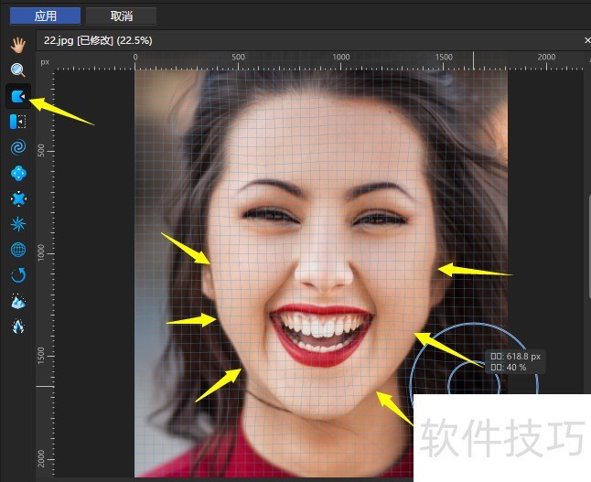
Task: Select the Liquify Thaw flame tool
Action: pos(18,327)
